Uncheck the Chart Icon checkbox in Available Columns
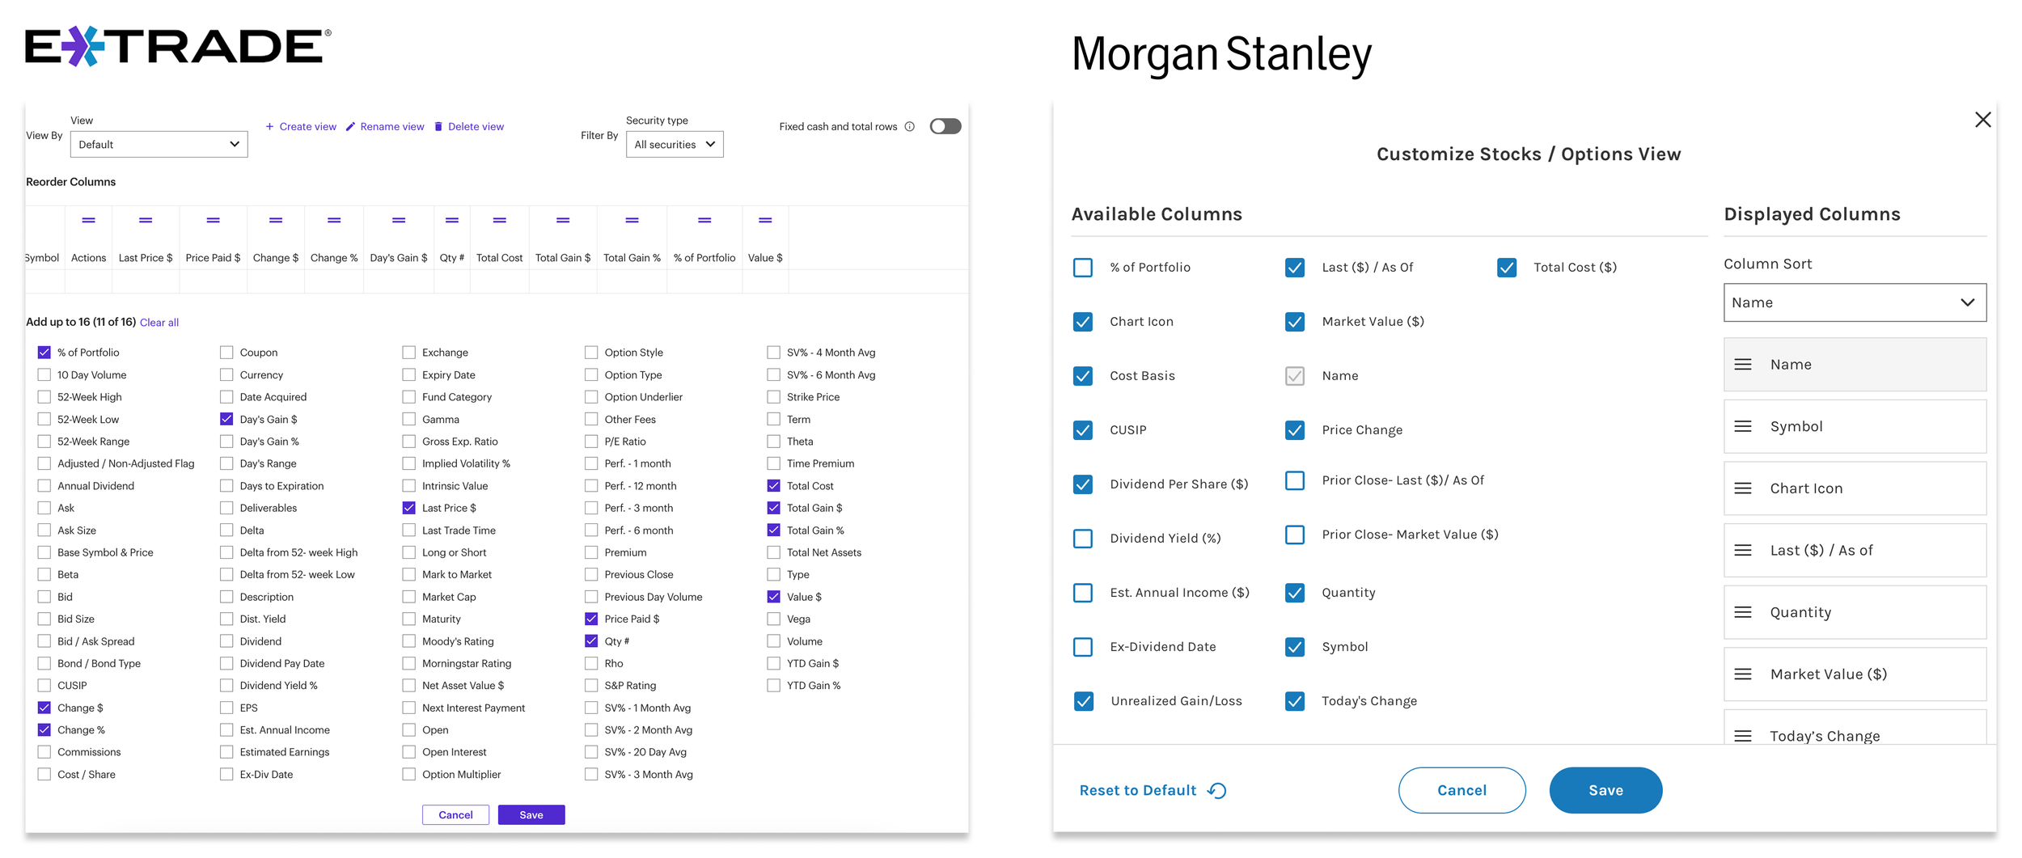The image size is (2022, 858). point(1083,322)
